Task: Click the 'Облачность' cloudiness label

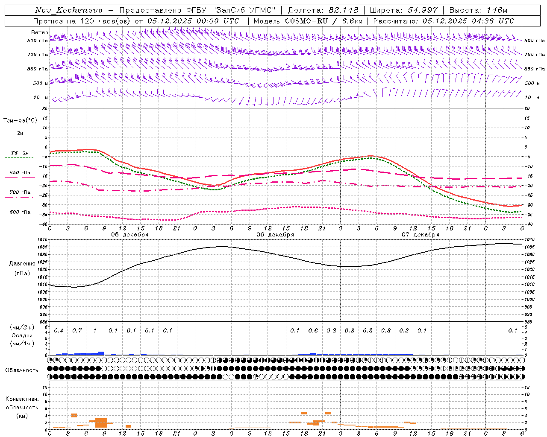Action: [22, 370]
